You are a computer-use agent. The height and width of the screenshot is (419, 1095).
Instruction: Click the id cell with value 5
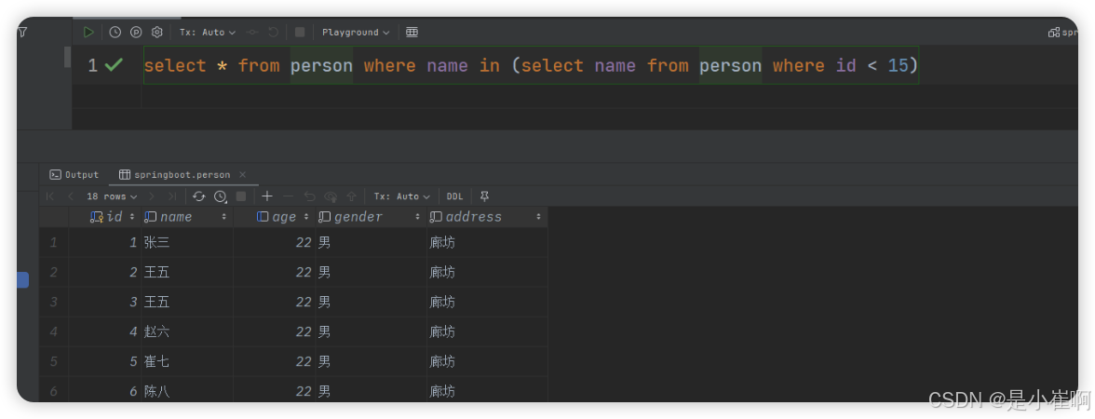pos(104,361)
